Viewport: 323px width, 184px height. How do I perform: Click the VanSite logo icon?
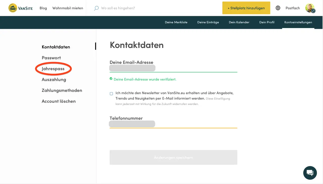click(x=13, y=8)
